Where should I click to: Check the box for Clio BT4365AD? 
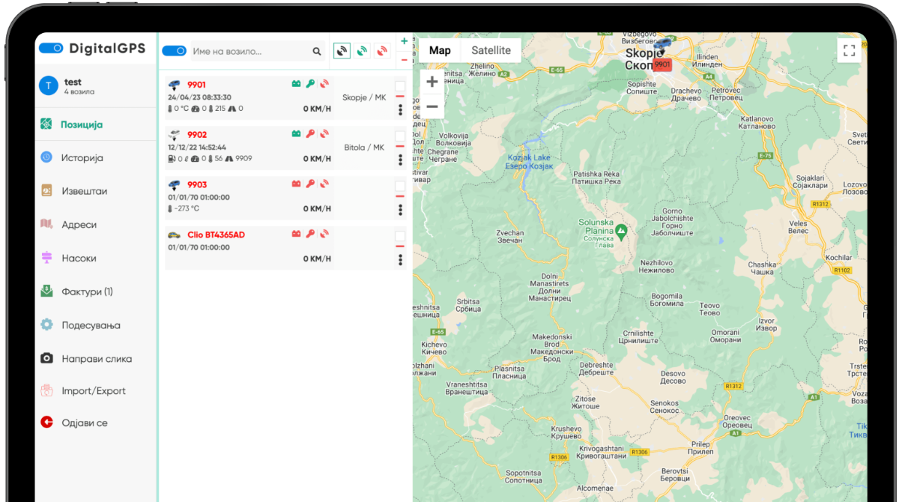[400, 236]
